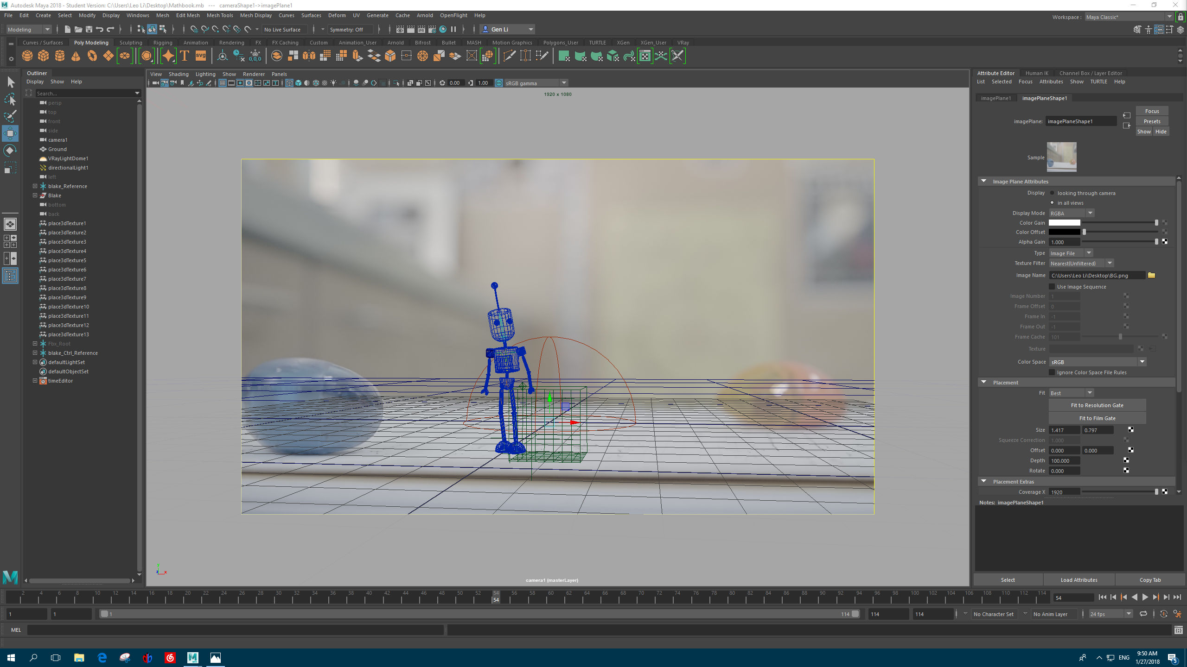This screenshot has width=1187, height=667.
Task: Switch to the Rendering shelf tab
Action: pyautogui.click(x=232, y=42)
